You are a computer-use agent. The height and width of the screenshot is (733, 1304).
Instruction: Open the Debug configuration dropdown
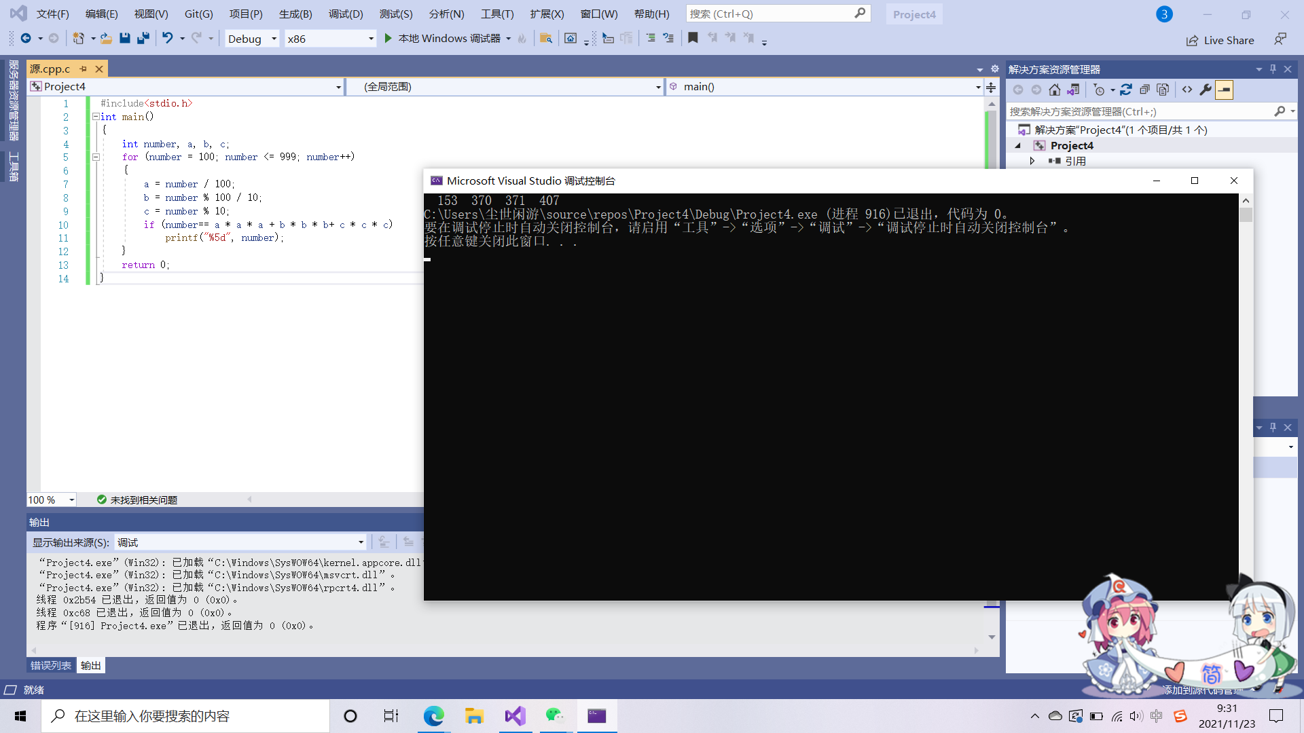pos(274,39)
